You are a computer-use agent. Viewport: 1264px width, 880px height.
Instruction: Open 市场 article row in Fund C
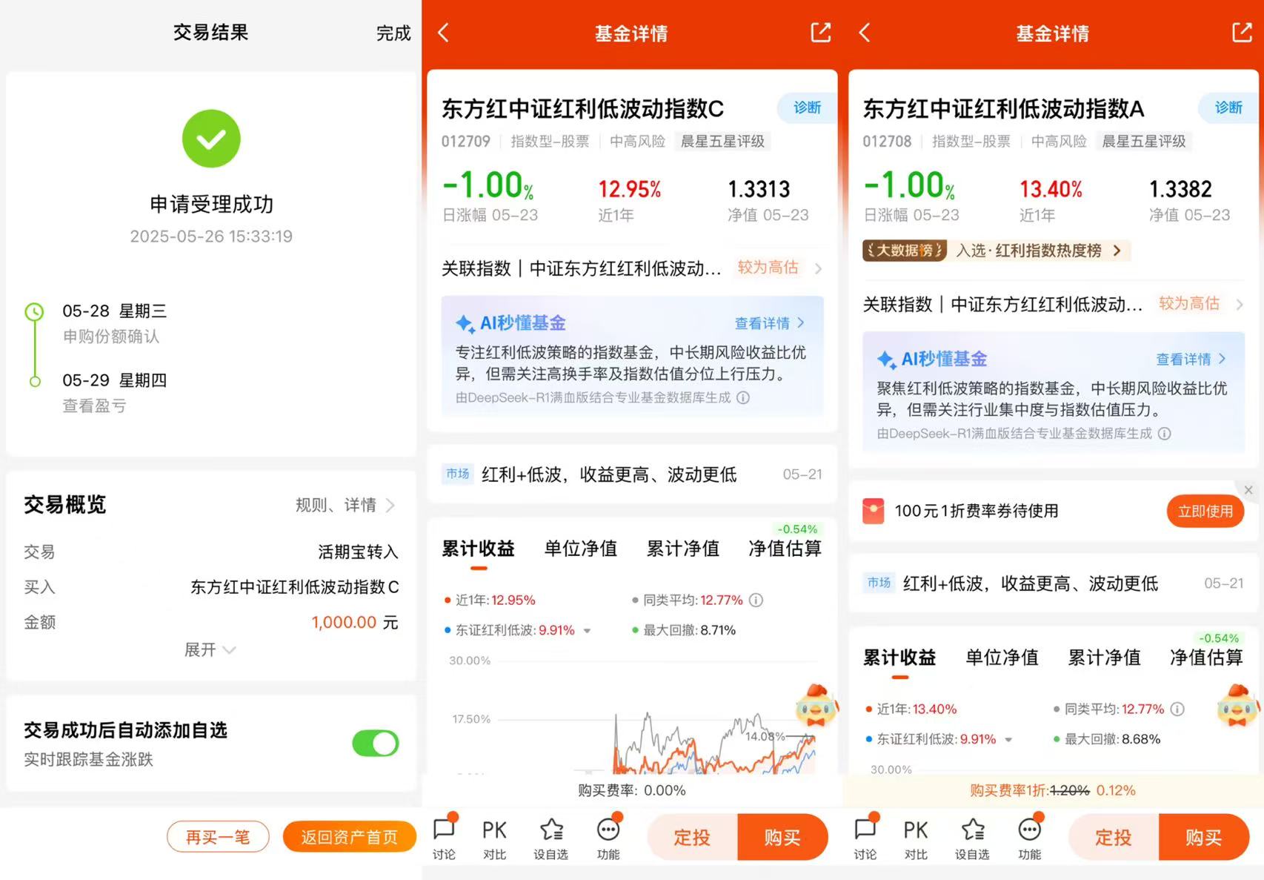[x=633, y=474]
